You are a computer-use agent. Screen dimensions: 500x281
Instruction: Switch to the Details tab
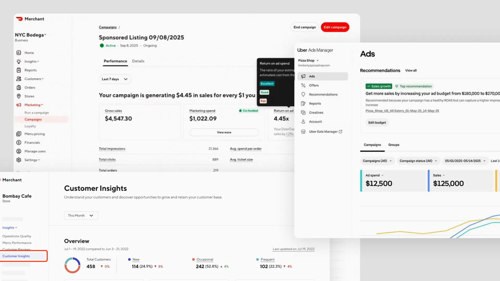tap(138, 61)
